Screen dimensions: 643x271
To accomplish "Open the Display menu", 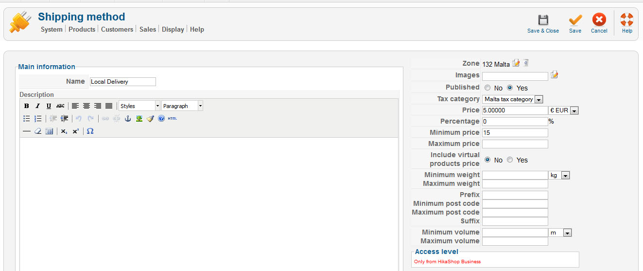I will point(173,29).
